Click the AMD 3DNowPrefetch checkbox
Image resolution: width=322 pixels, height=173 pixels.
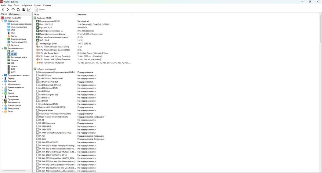point(37,82)
